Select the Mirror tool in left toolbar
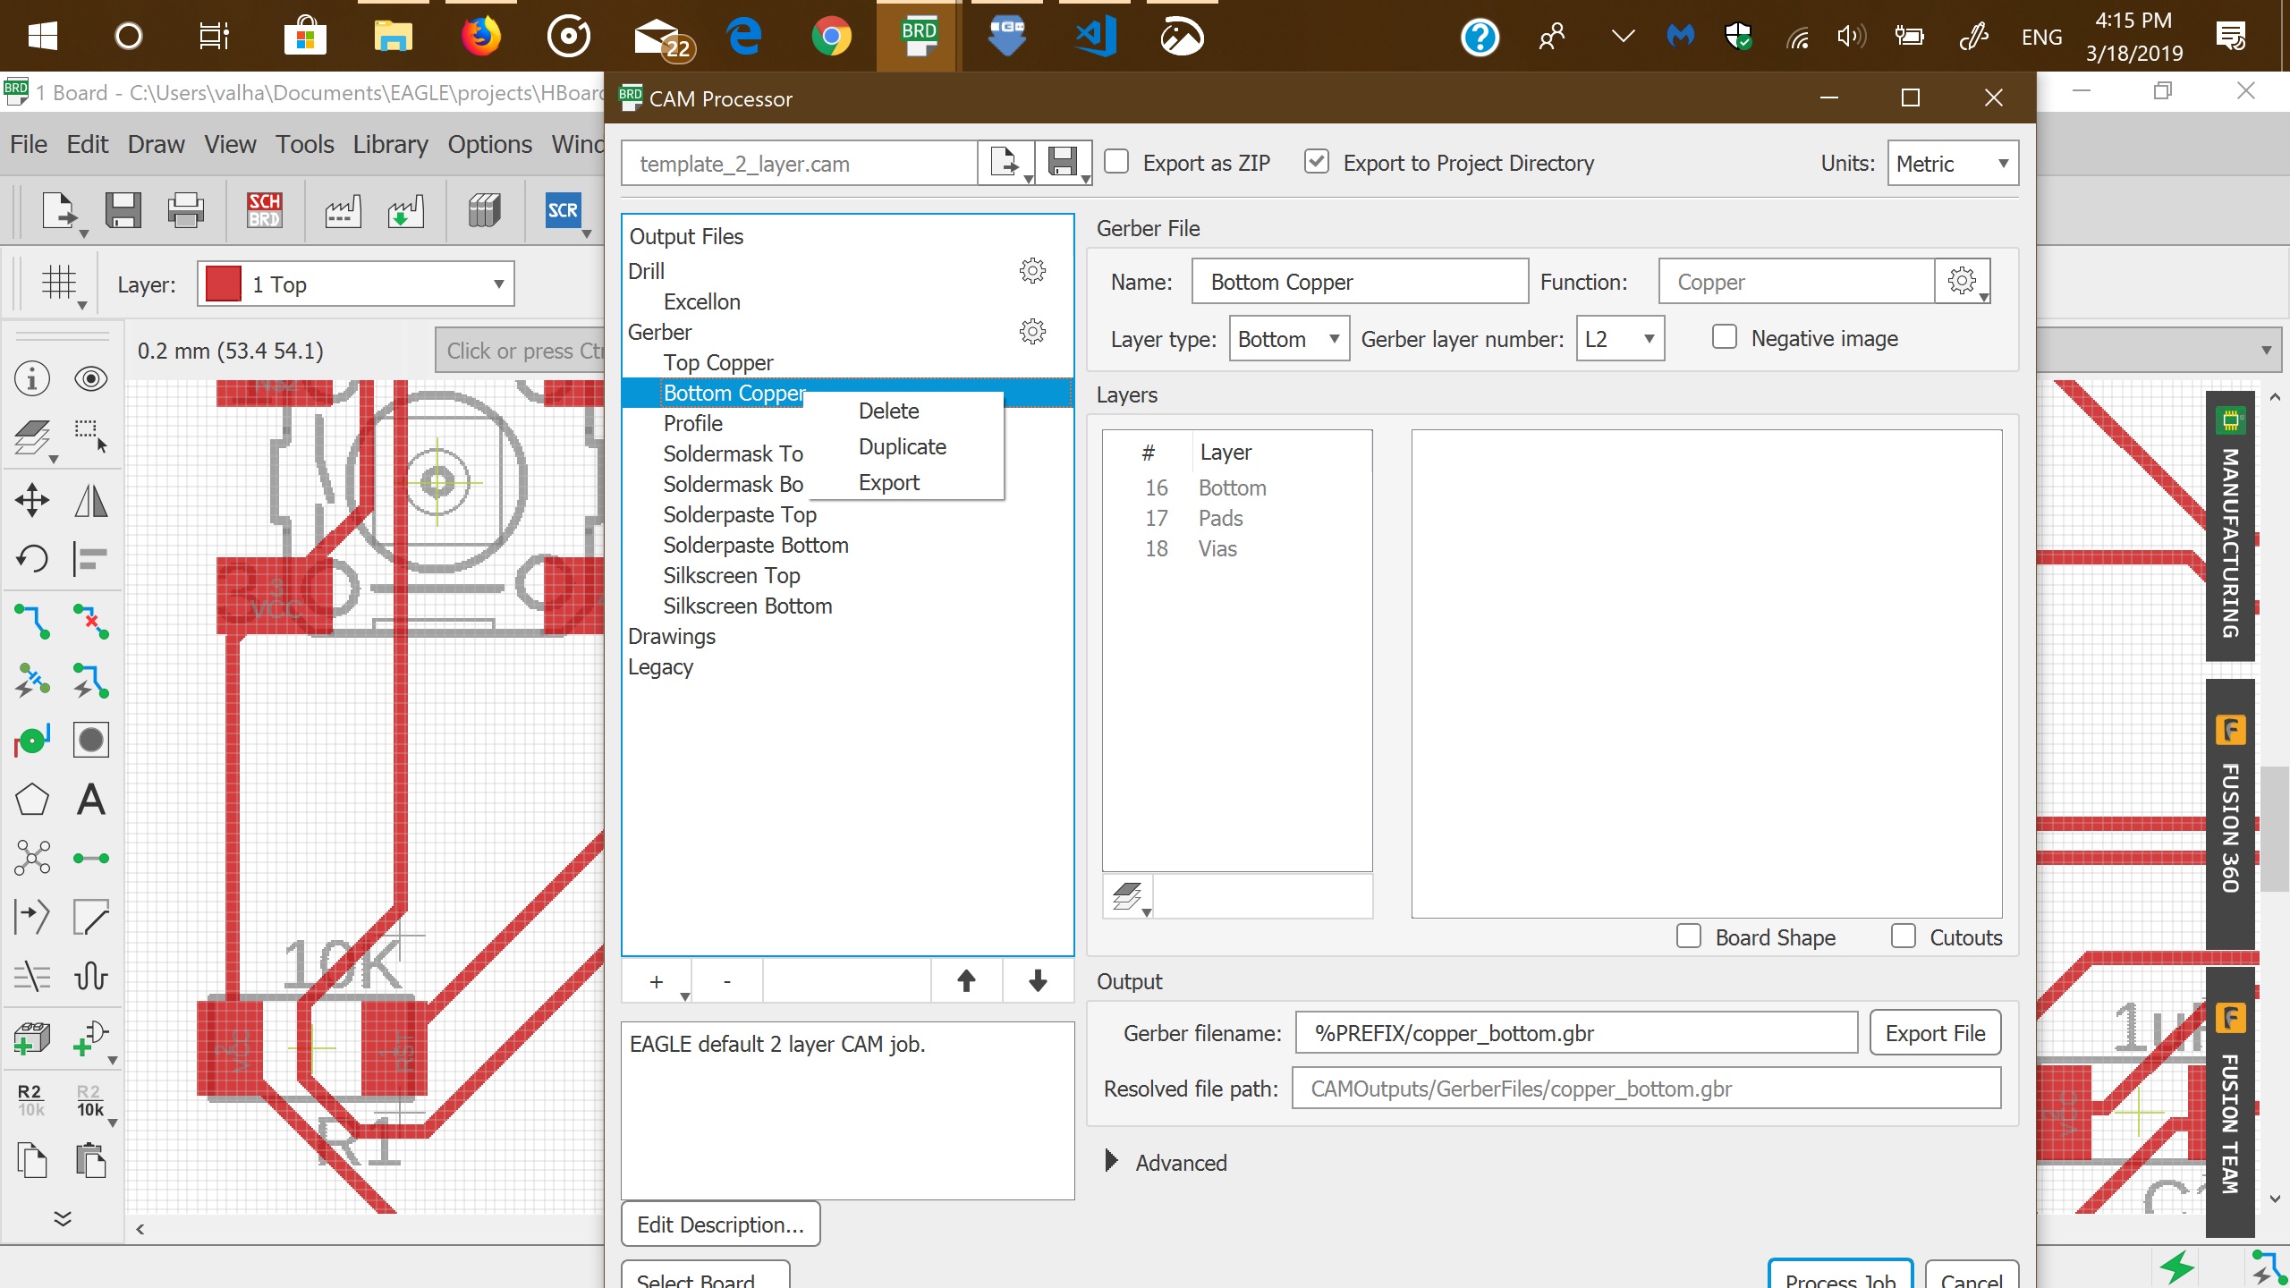This screenshot has width=2290, height=1288. coord(90,500)
